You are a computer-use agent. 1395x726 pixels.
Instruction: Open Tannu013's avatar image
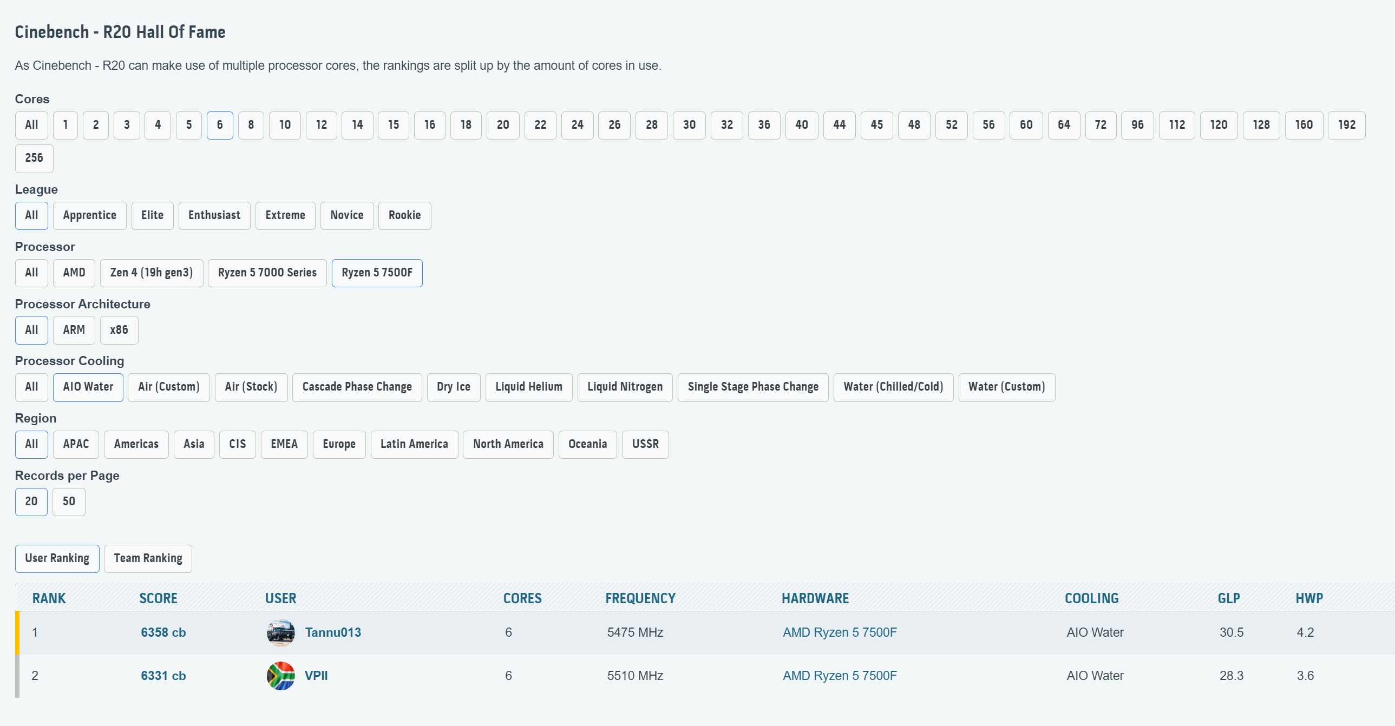coord(280,632)
